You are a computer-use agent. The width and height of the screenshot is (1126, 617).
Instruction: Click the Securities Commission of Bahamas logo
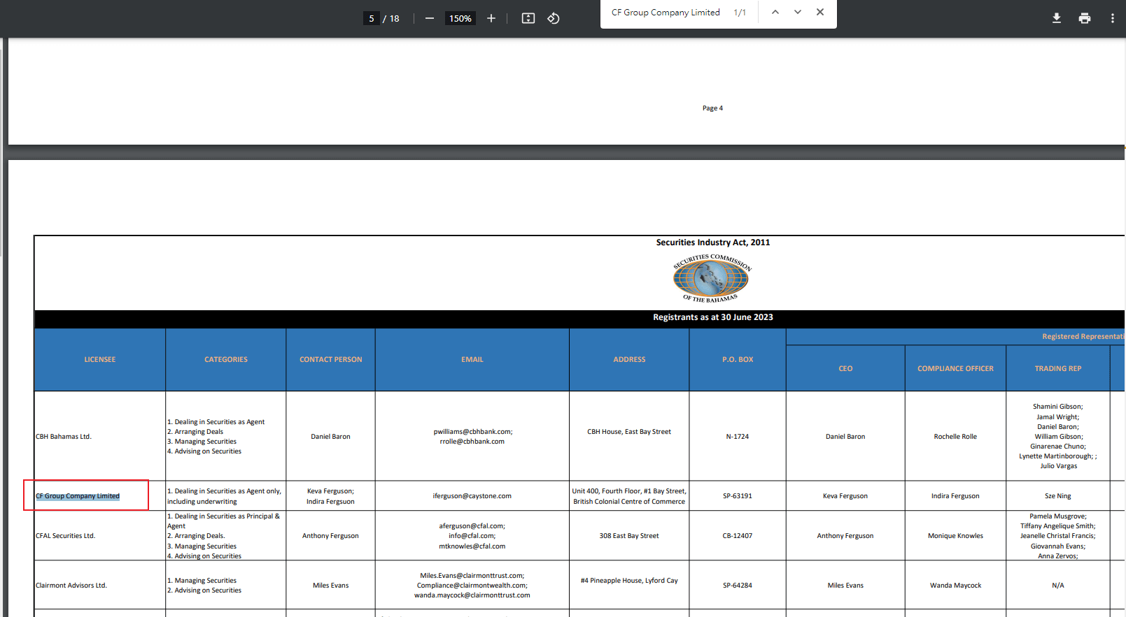[711, 278]
